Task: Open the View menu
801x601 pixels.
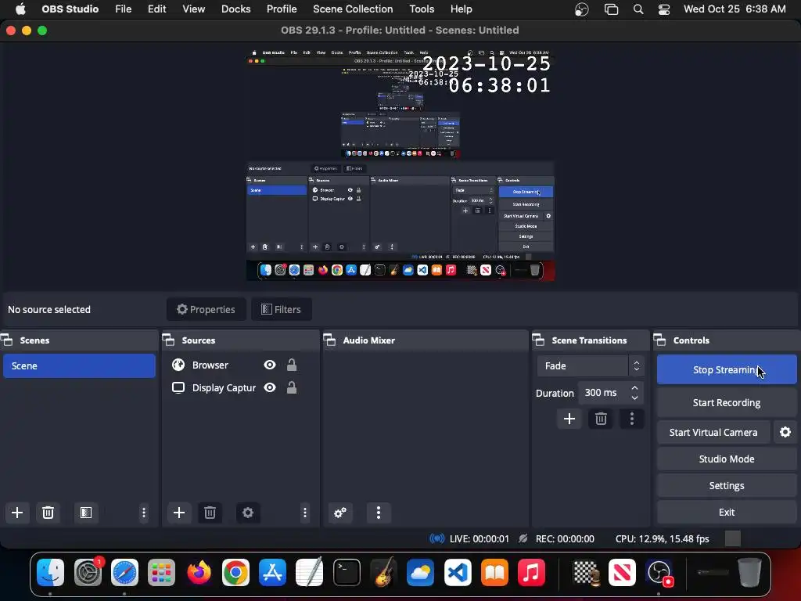Action: click(194, 9)
